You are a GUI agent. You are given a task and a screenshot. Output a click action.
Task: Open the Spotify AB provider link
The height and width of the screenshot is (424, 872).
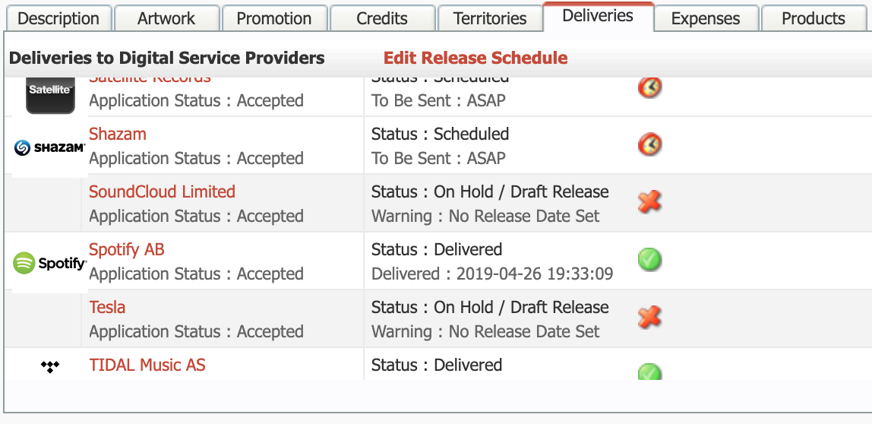pos(127,249)
